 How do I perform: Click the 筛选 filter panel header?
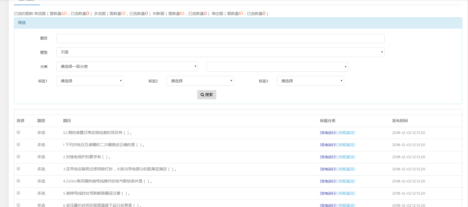tap(22, 23)
